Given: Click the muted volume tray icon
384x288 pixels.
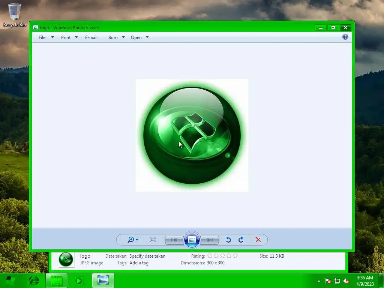Looking at the screenshot, I should (346, 281).
